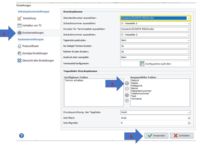
Task: Move all fields right with double arrow
Action: click(127, 95)
